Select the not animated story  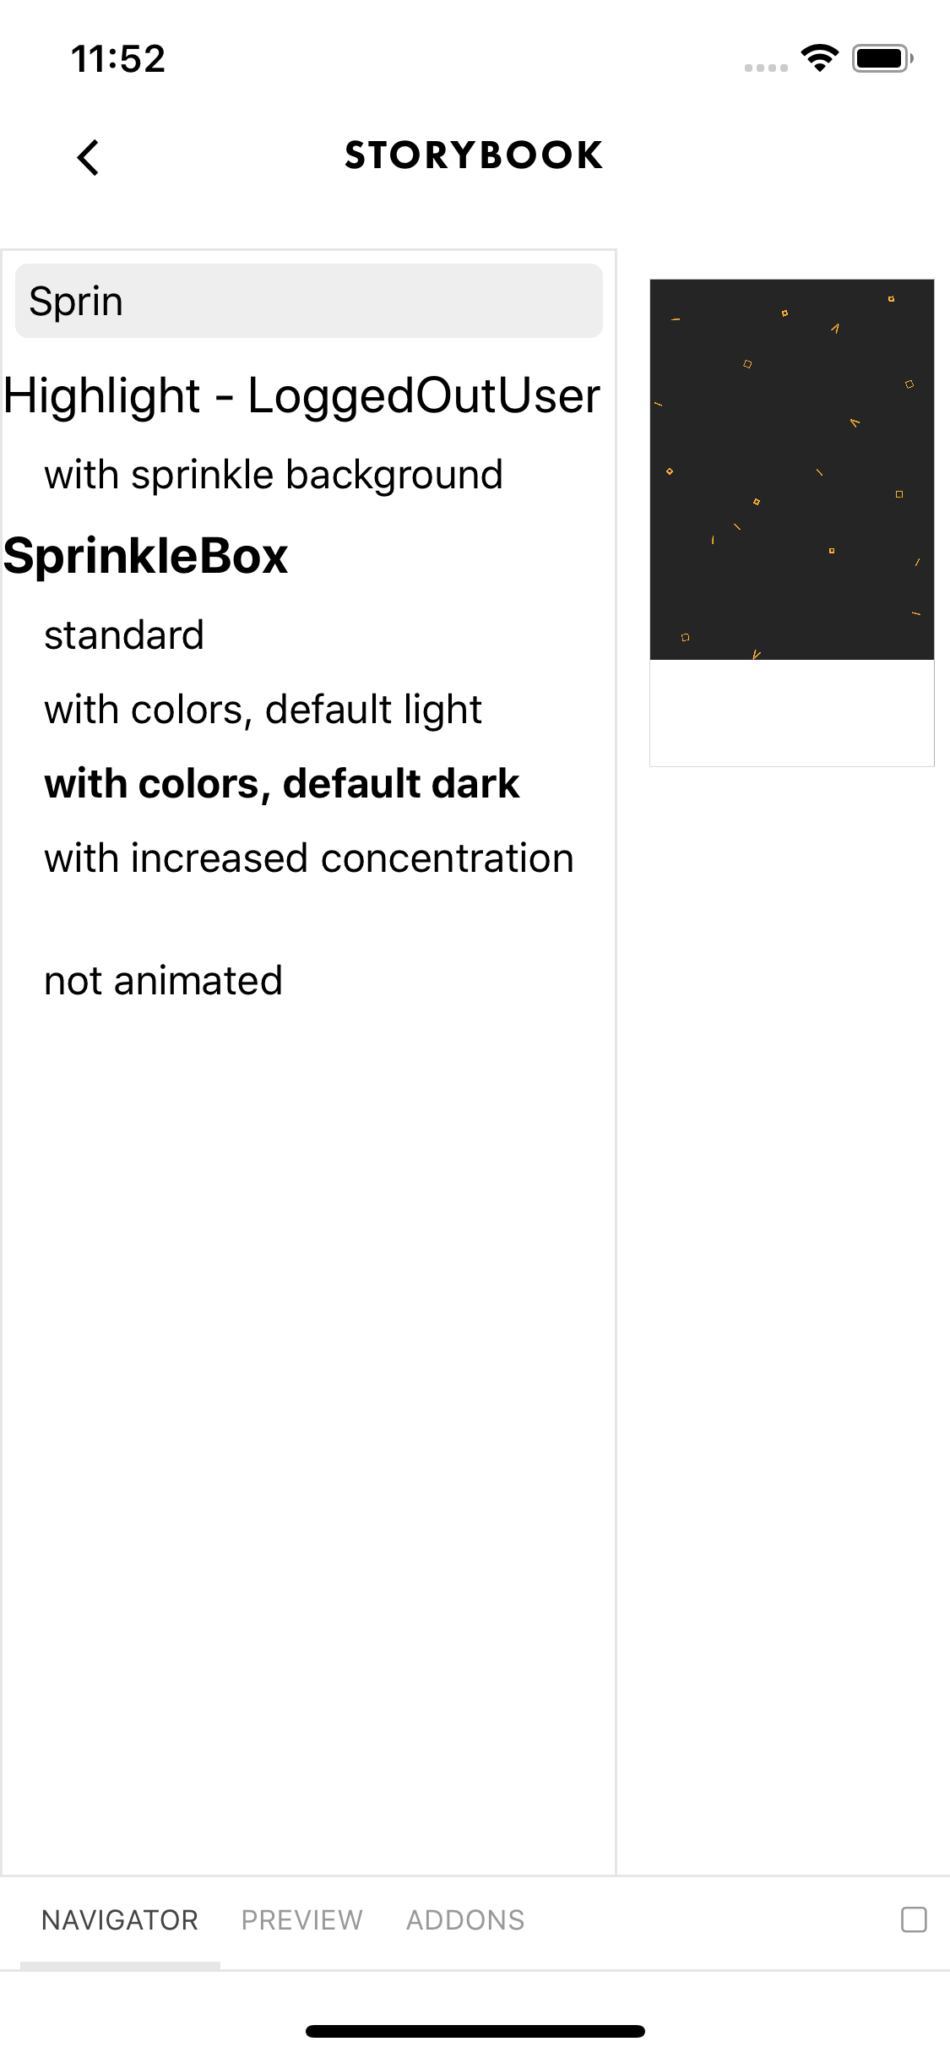click(163, 981)
